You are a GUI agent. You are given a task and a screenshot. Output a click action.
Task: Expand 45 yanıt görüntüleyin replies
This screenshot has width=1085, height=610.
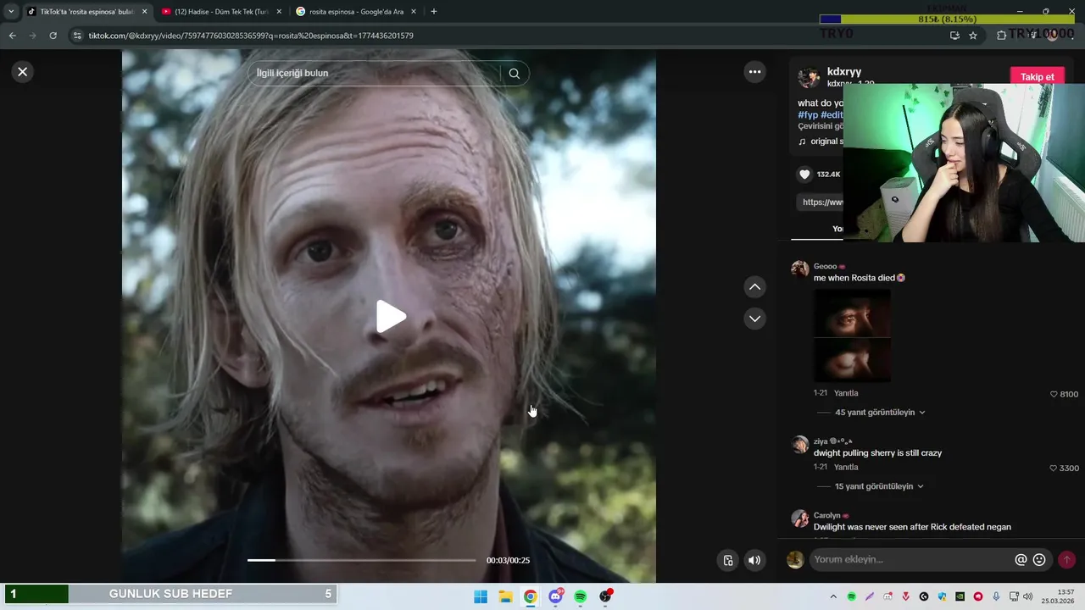pyautogui.click(x=879, y=413)
